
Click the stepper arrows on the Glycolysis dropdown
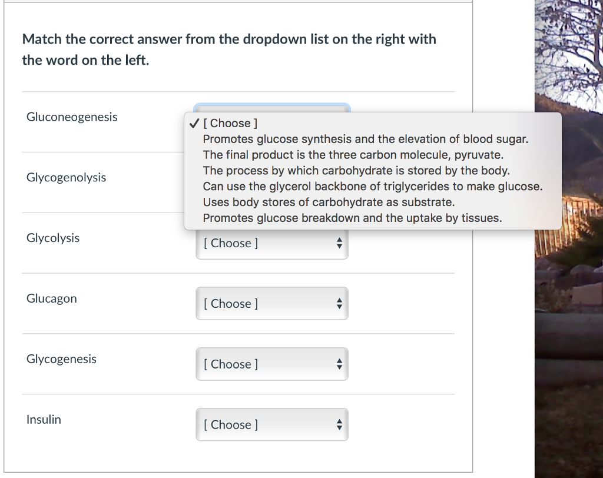point(339,243)
